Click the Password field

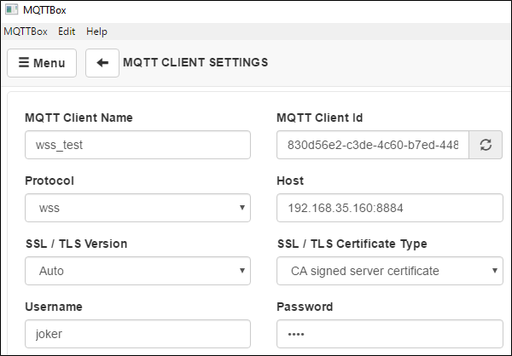(x=390, y=334)
